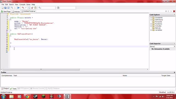Close the Toolbar tasks panel
The image size is (176, 99).
tap(174, 72)
